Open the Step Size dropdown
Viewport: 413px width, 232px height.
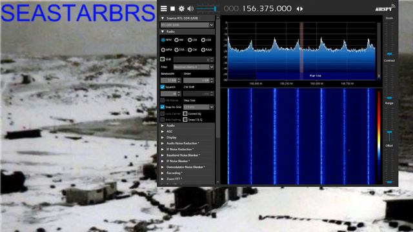pyautogui.click(x=198, y=107)
